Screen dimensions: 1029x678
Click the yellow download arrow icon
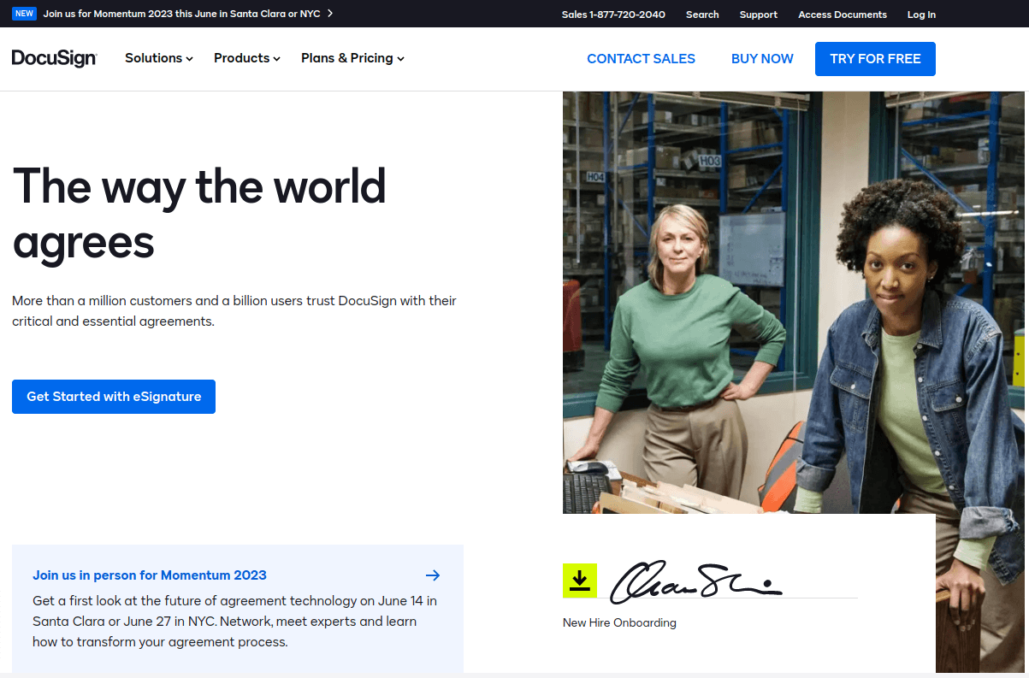coord(580,581)
